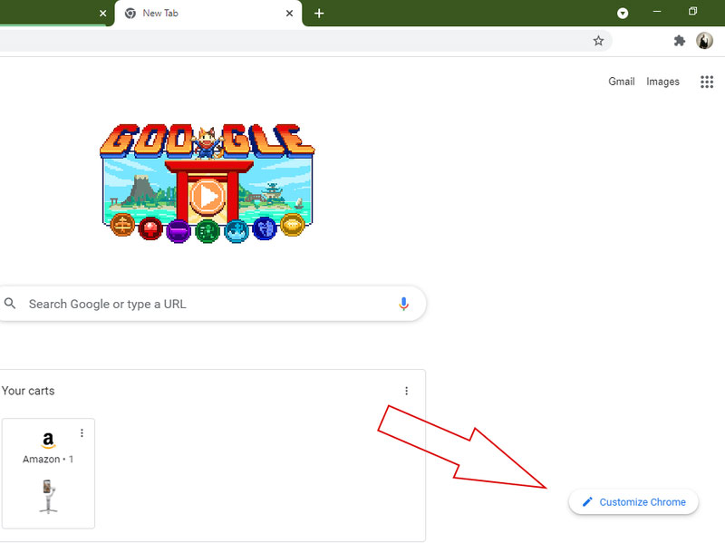Close the first tab on the left
The height and width of the screenshot is (543, 725).
pos(102,14)
